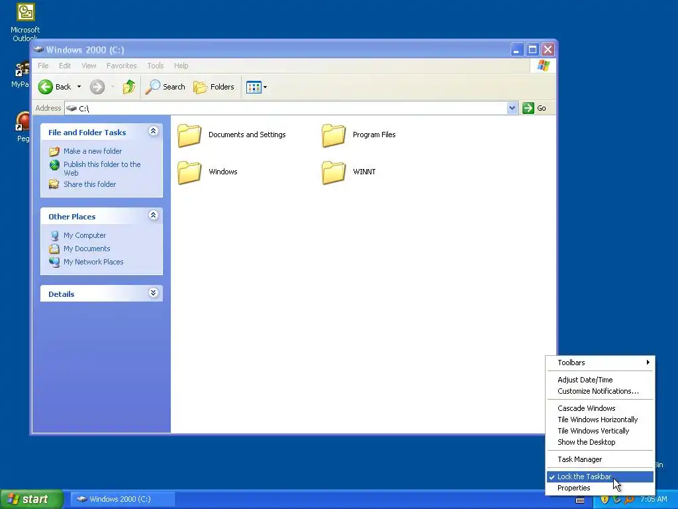Viewport: 678px width, 509px height.
Task: Click Publish this folder to the Web
Action: pyautogui.click(x=102, y=168)
